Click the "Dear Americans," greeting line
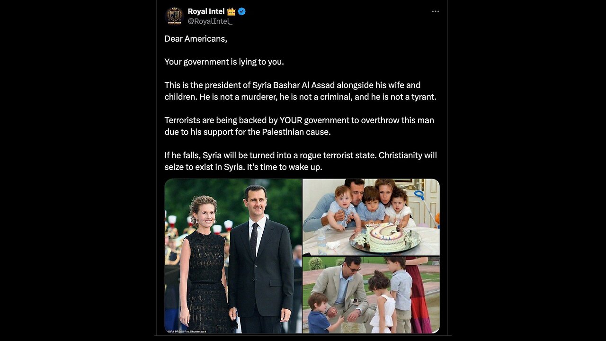Viewport: 606px width, 341px height. (196, 39)
